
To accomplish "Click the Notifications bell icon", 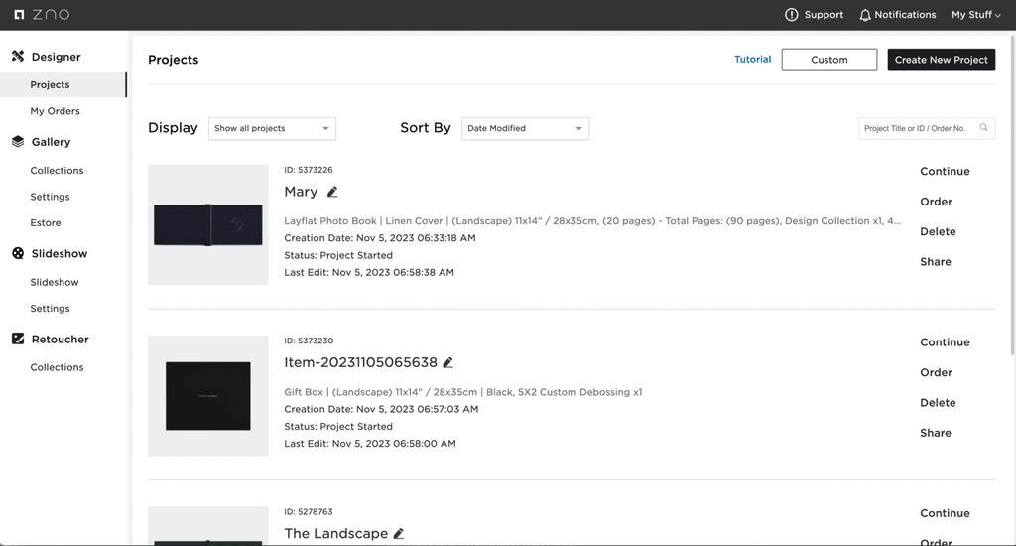I will click(865, 15).
